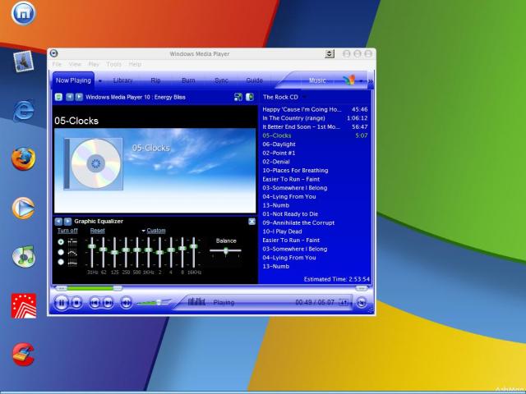Screen dimensions: 526x394
Task: Open the Play menu
Action: [94, 64]
